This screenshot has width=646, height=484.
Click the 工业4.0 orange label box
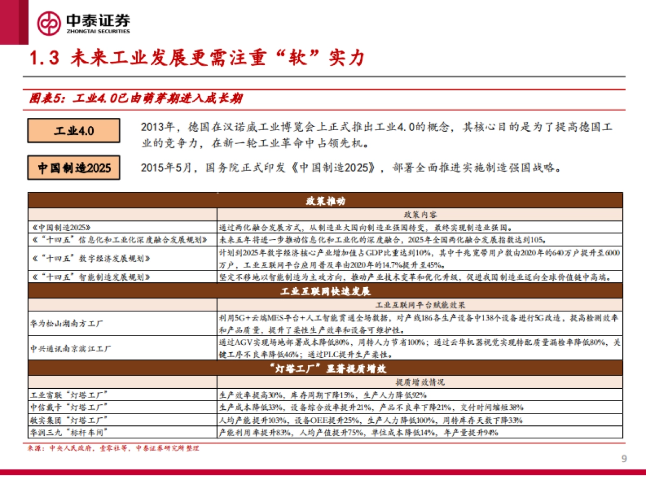pyautogui.click(x=73, y=131)
